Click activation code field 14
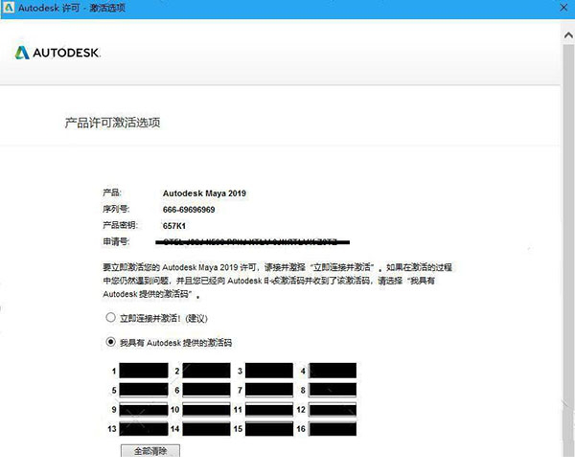 click(206, 429)
